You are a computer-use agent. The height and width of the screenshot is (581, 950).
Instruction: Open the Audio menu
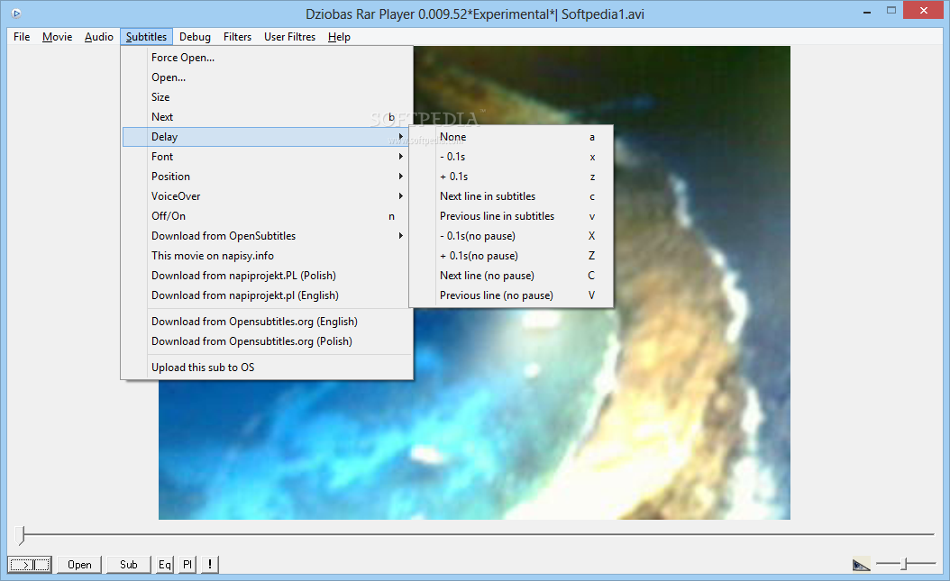point(99,37)
